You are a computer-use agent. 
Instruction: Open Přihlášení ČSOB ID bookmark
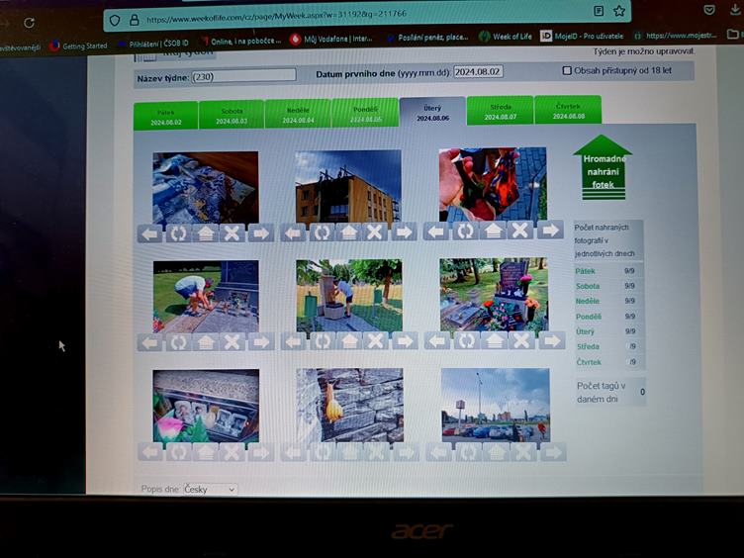coord(153,44)
